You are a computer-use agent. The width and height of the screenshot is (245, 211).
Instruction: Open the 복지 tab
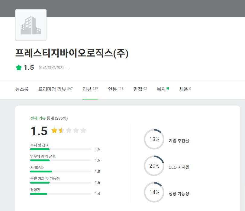[163, 89]
